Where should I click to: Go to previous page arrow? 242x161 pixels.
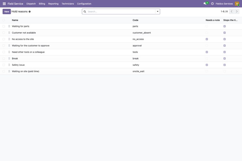(231, 11)
